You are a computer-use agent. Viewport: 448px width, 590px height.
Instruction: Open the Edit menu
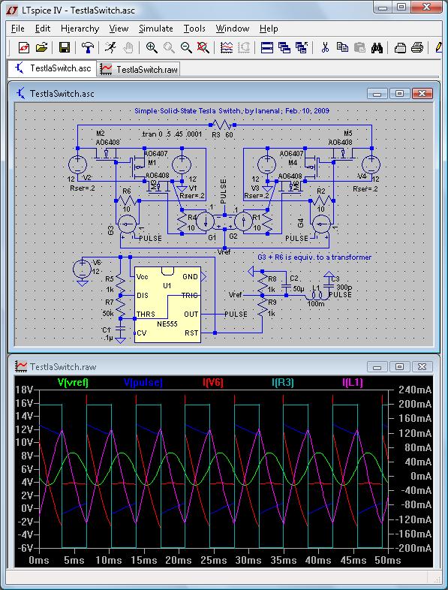point(43,29)
